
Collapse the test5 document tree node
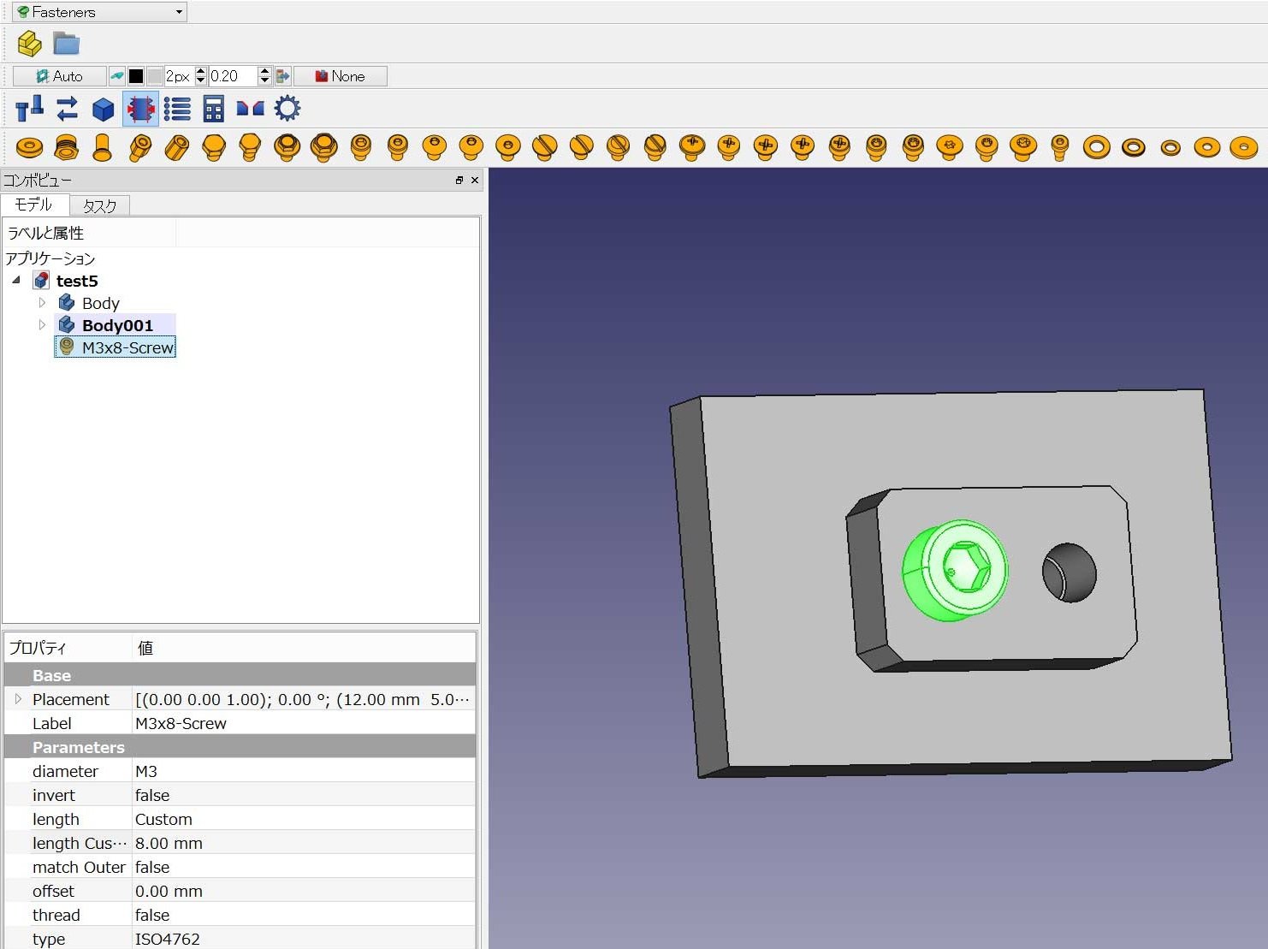[16, 281]
